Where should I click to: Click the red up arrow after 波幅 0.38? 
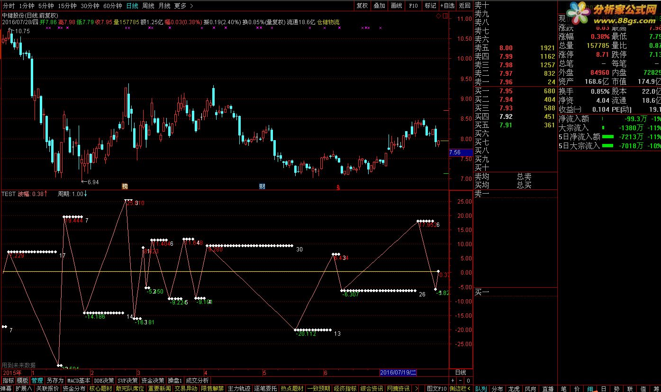46,194
